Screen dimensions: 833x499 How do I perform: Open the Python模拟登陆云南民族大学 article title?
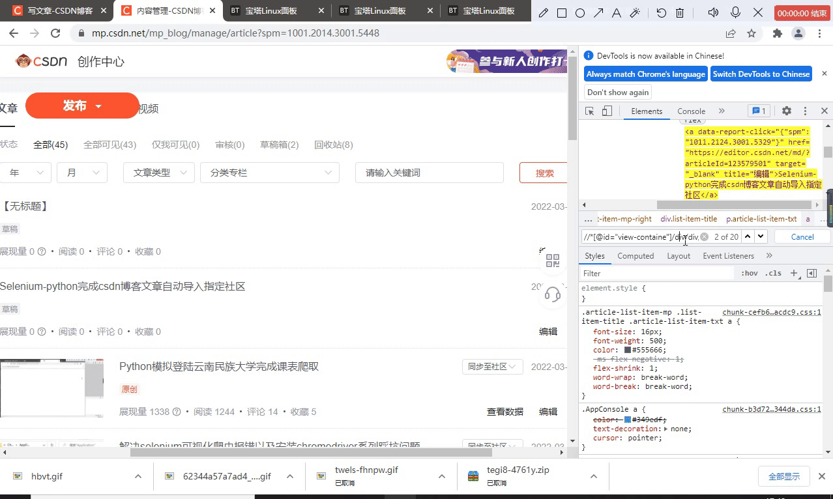(x=219, y=367)
